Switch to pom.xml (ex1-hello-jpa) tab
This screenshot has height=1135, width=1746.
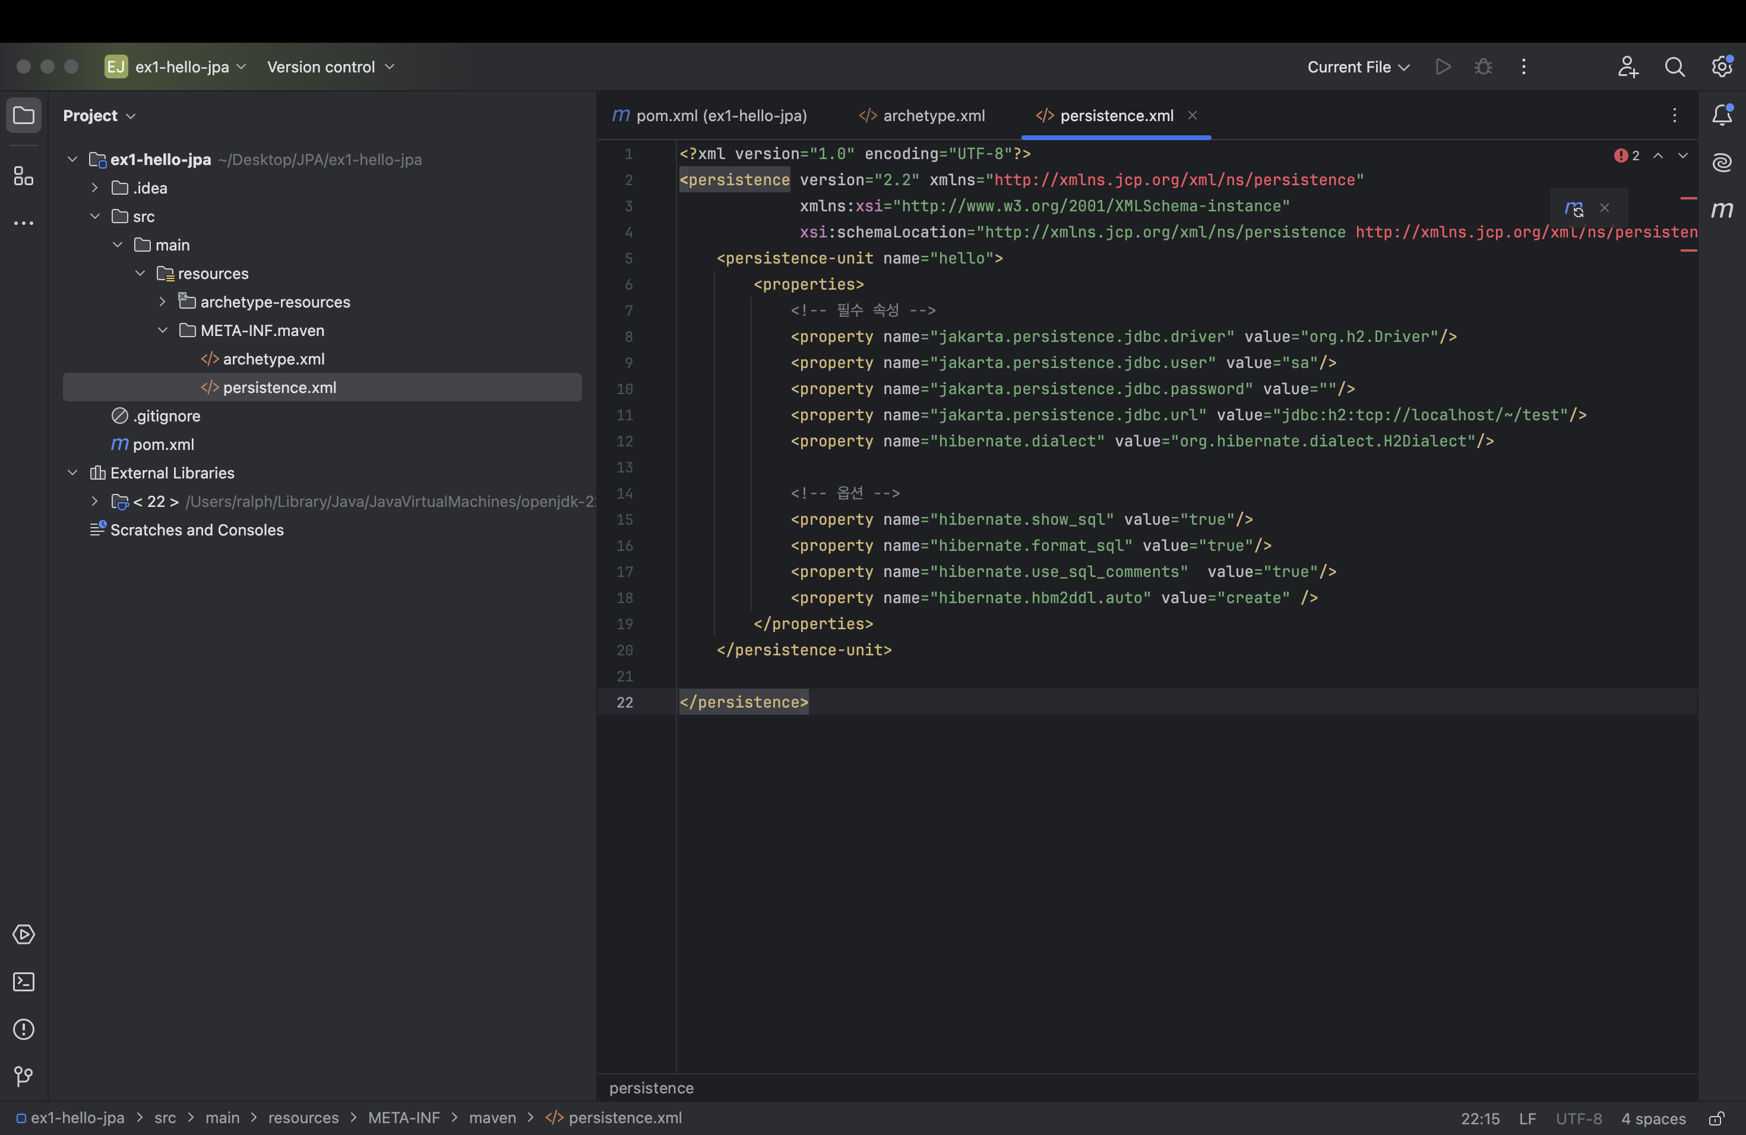pos(710,115)
